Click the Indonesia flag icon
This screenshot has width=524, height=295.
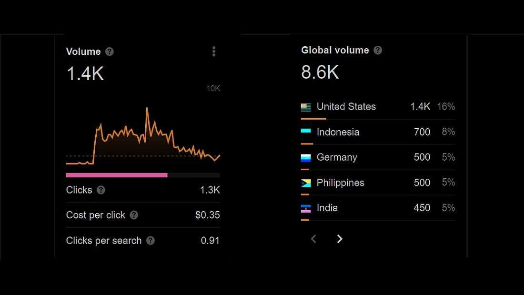pos(306,132)
